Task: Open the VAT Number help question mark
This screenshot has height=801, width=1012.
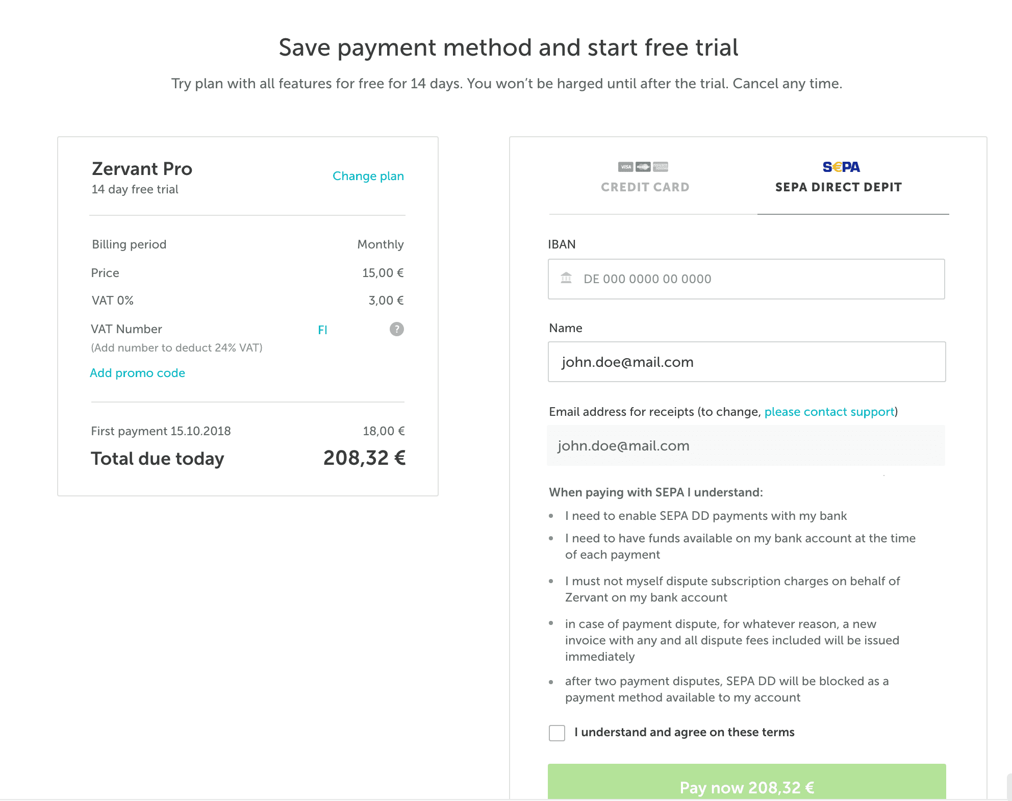Action: 396,329
